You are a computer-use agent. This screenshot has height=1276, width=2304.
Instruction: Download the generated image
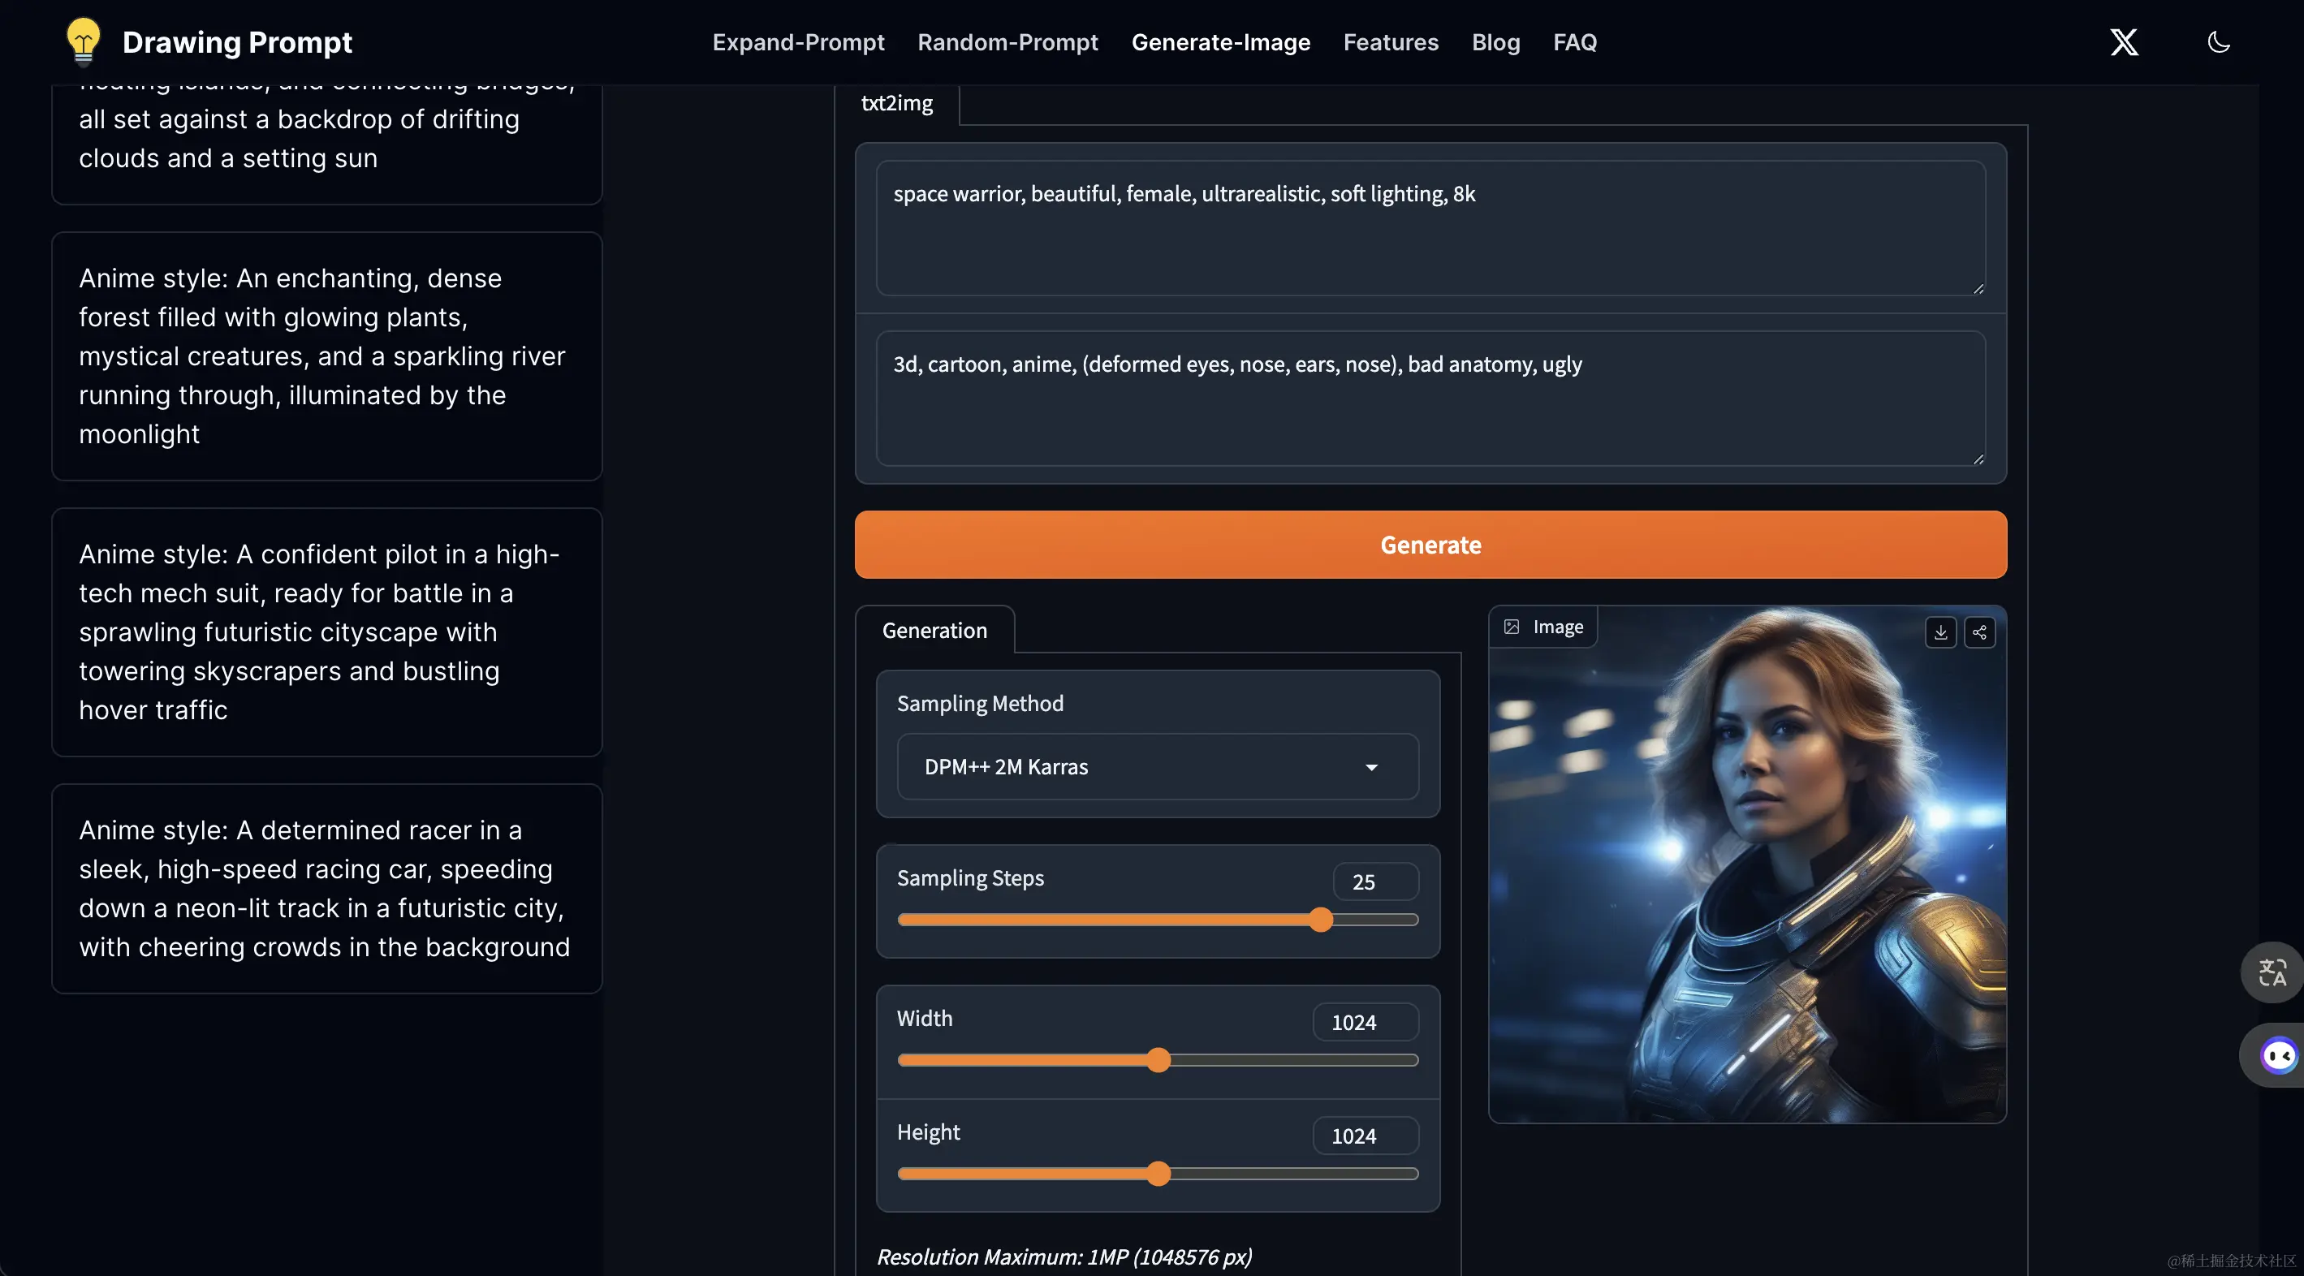(x=1940, y=632)
